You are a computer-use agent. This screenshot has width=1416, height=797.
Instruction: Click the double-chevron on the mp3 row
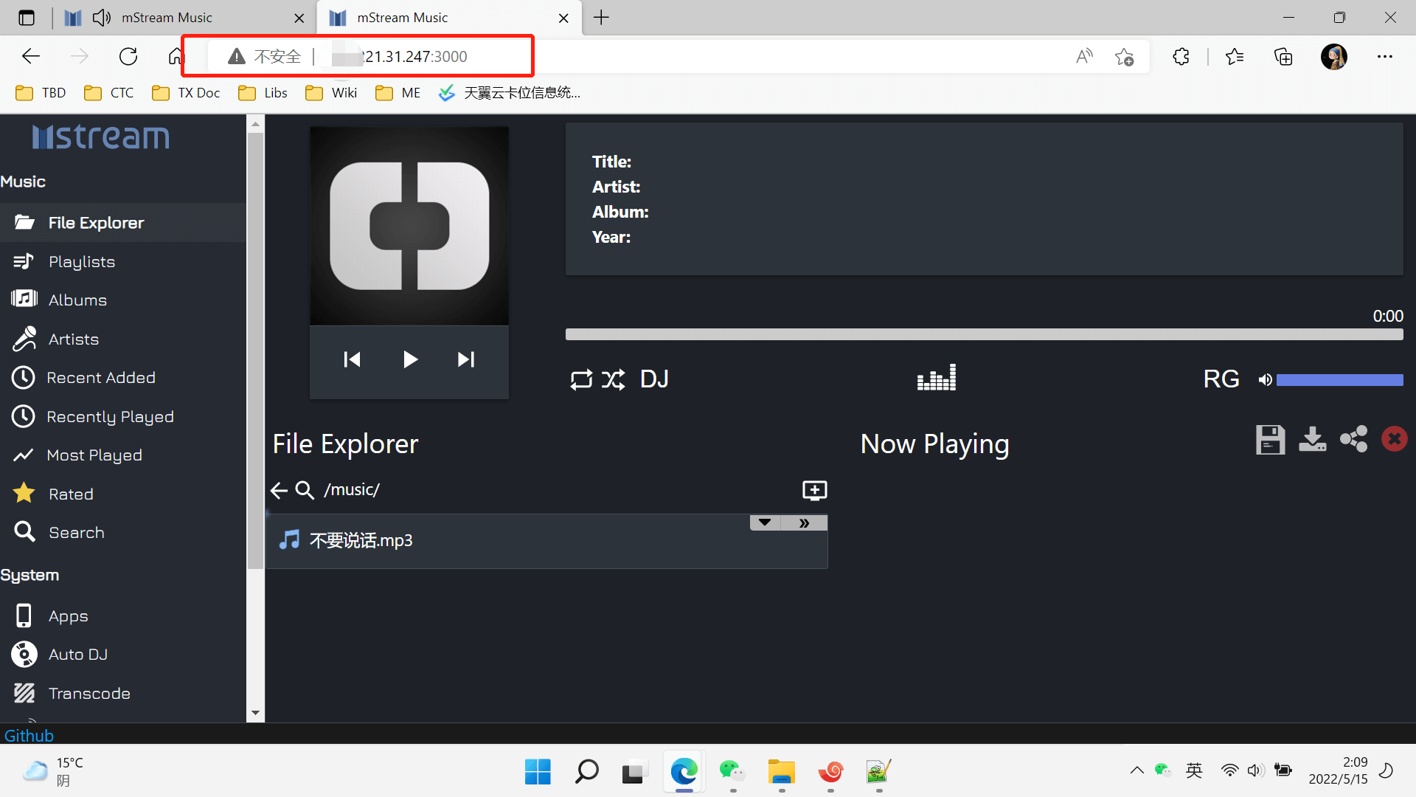click(804, 522)
